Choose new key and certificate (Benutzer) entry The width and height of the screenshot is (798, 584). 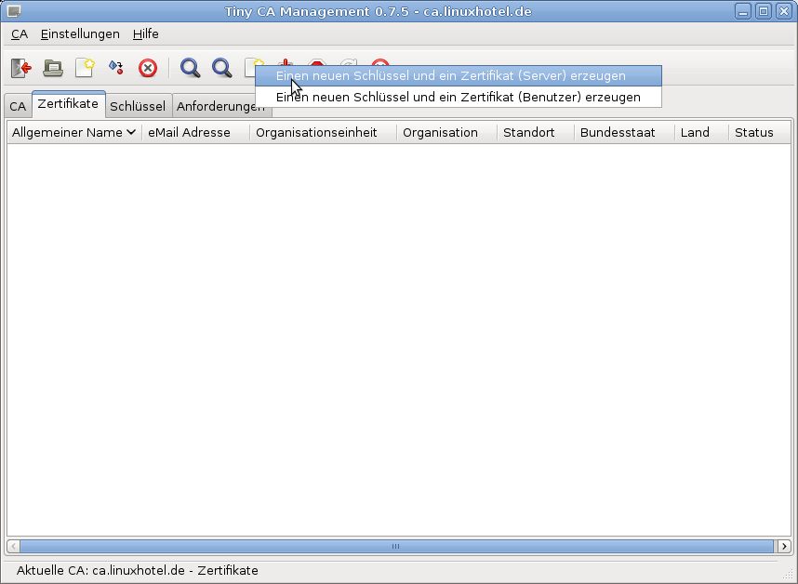(x=459, y=97)
